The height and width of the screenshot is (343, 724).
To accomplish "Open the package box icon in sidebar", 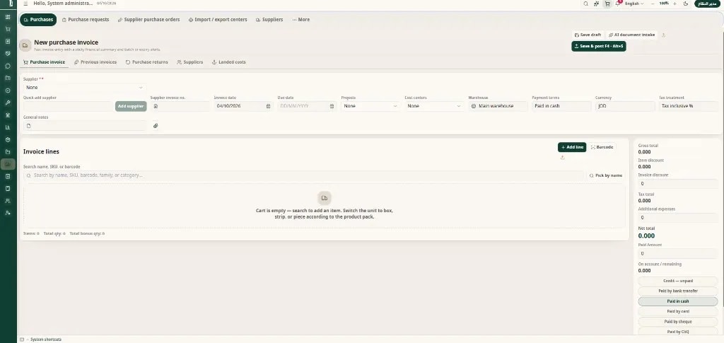I will [8, 139].
